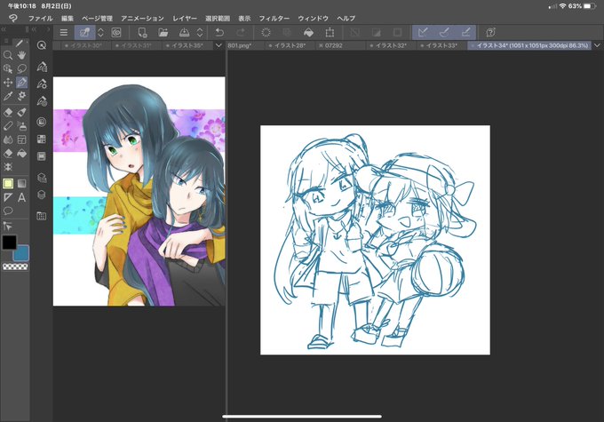
Task: Click the Scale/Rotate transform icon
Action: [330, 32]
